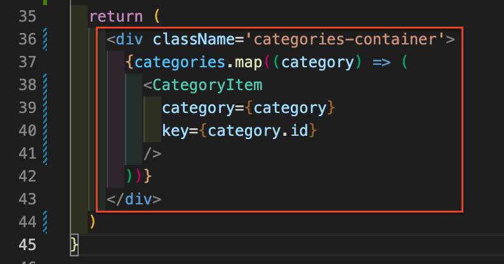Click the '=>' arrow operator

381,62
